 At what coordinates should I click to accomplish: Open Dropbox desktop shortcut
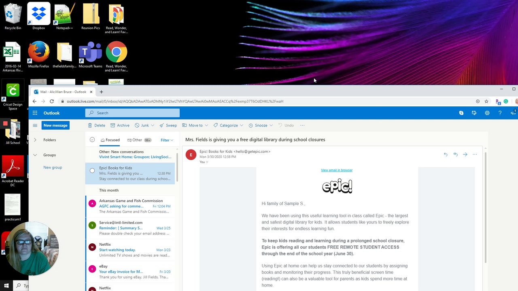pyautogui.click(x=39, y=16)
